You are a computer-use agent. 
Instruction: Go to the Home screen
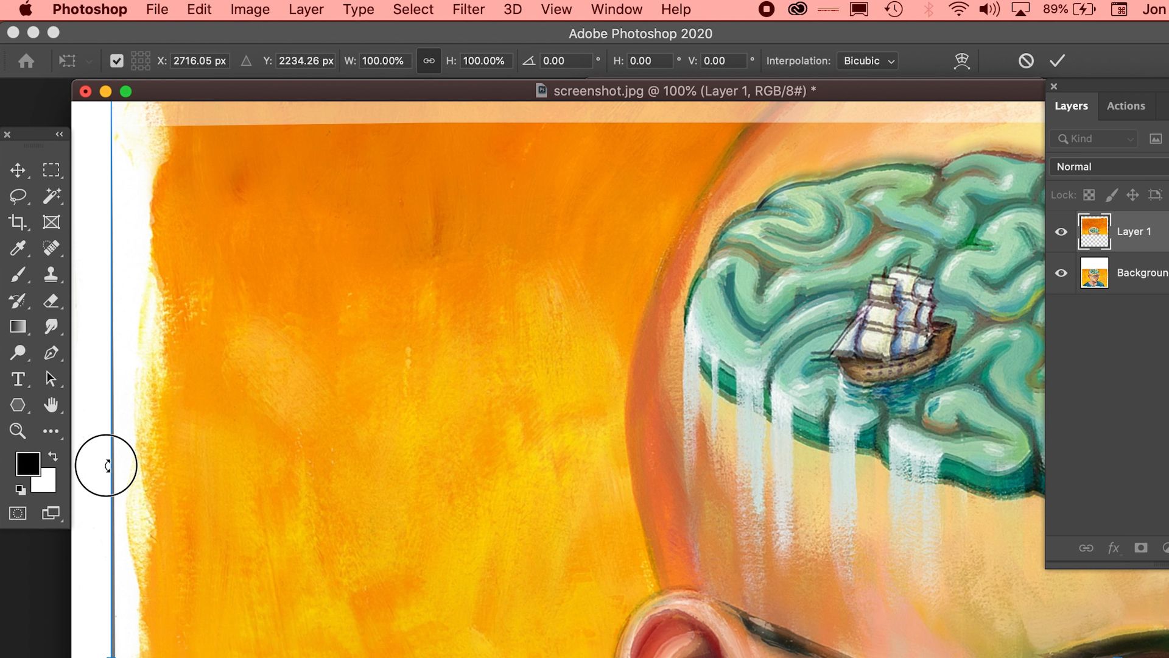[x=26, y=61]
